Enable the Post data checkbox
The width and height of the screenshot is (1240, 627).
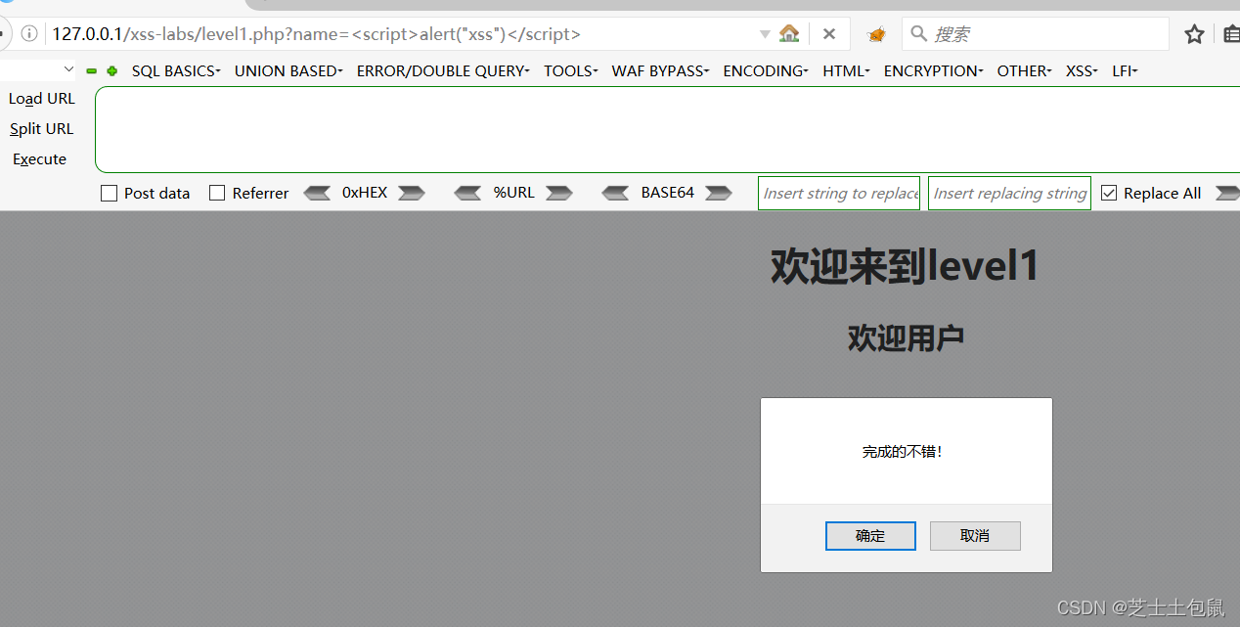click(x=109, y=193)
